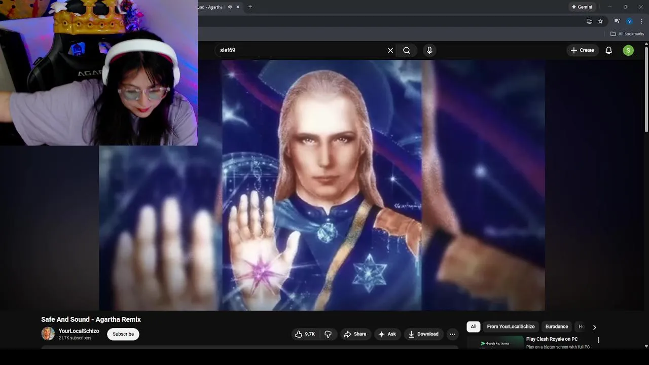Click the install/cast icon in address bar
Image resolution: width=649 pixels, height=365 pixels.
pyautogui.click(x=589, y=21)
